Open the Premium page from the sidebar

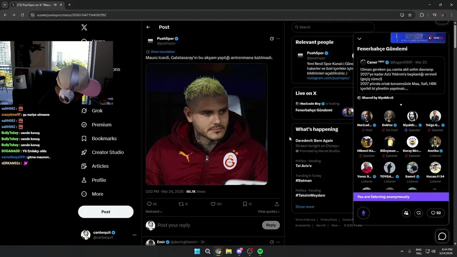96,125
